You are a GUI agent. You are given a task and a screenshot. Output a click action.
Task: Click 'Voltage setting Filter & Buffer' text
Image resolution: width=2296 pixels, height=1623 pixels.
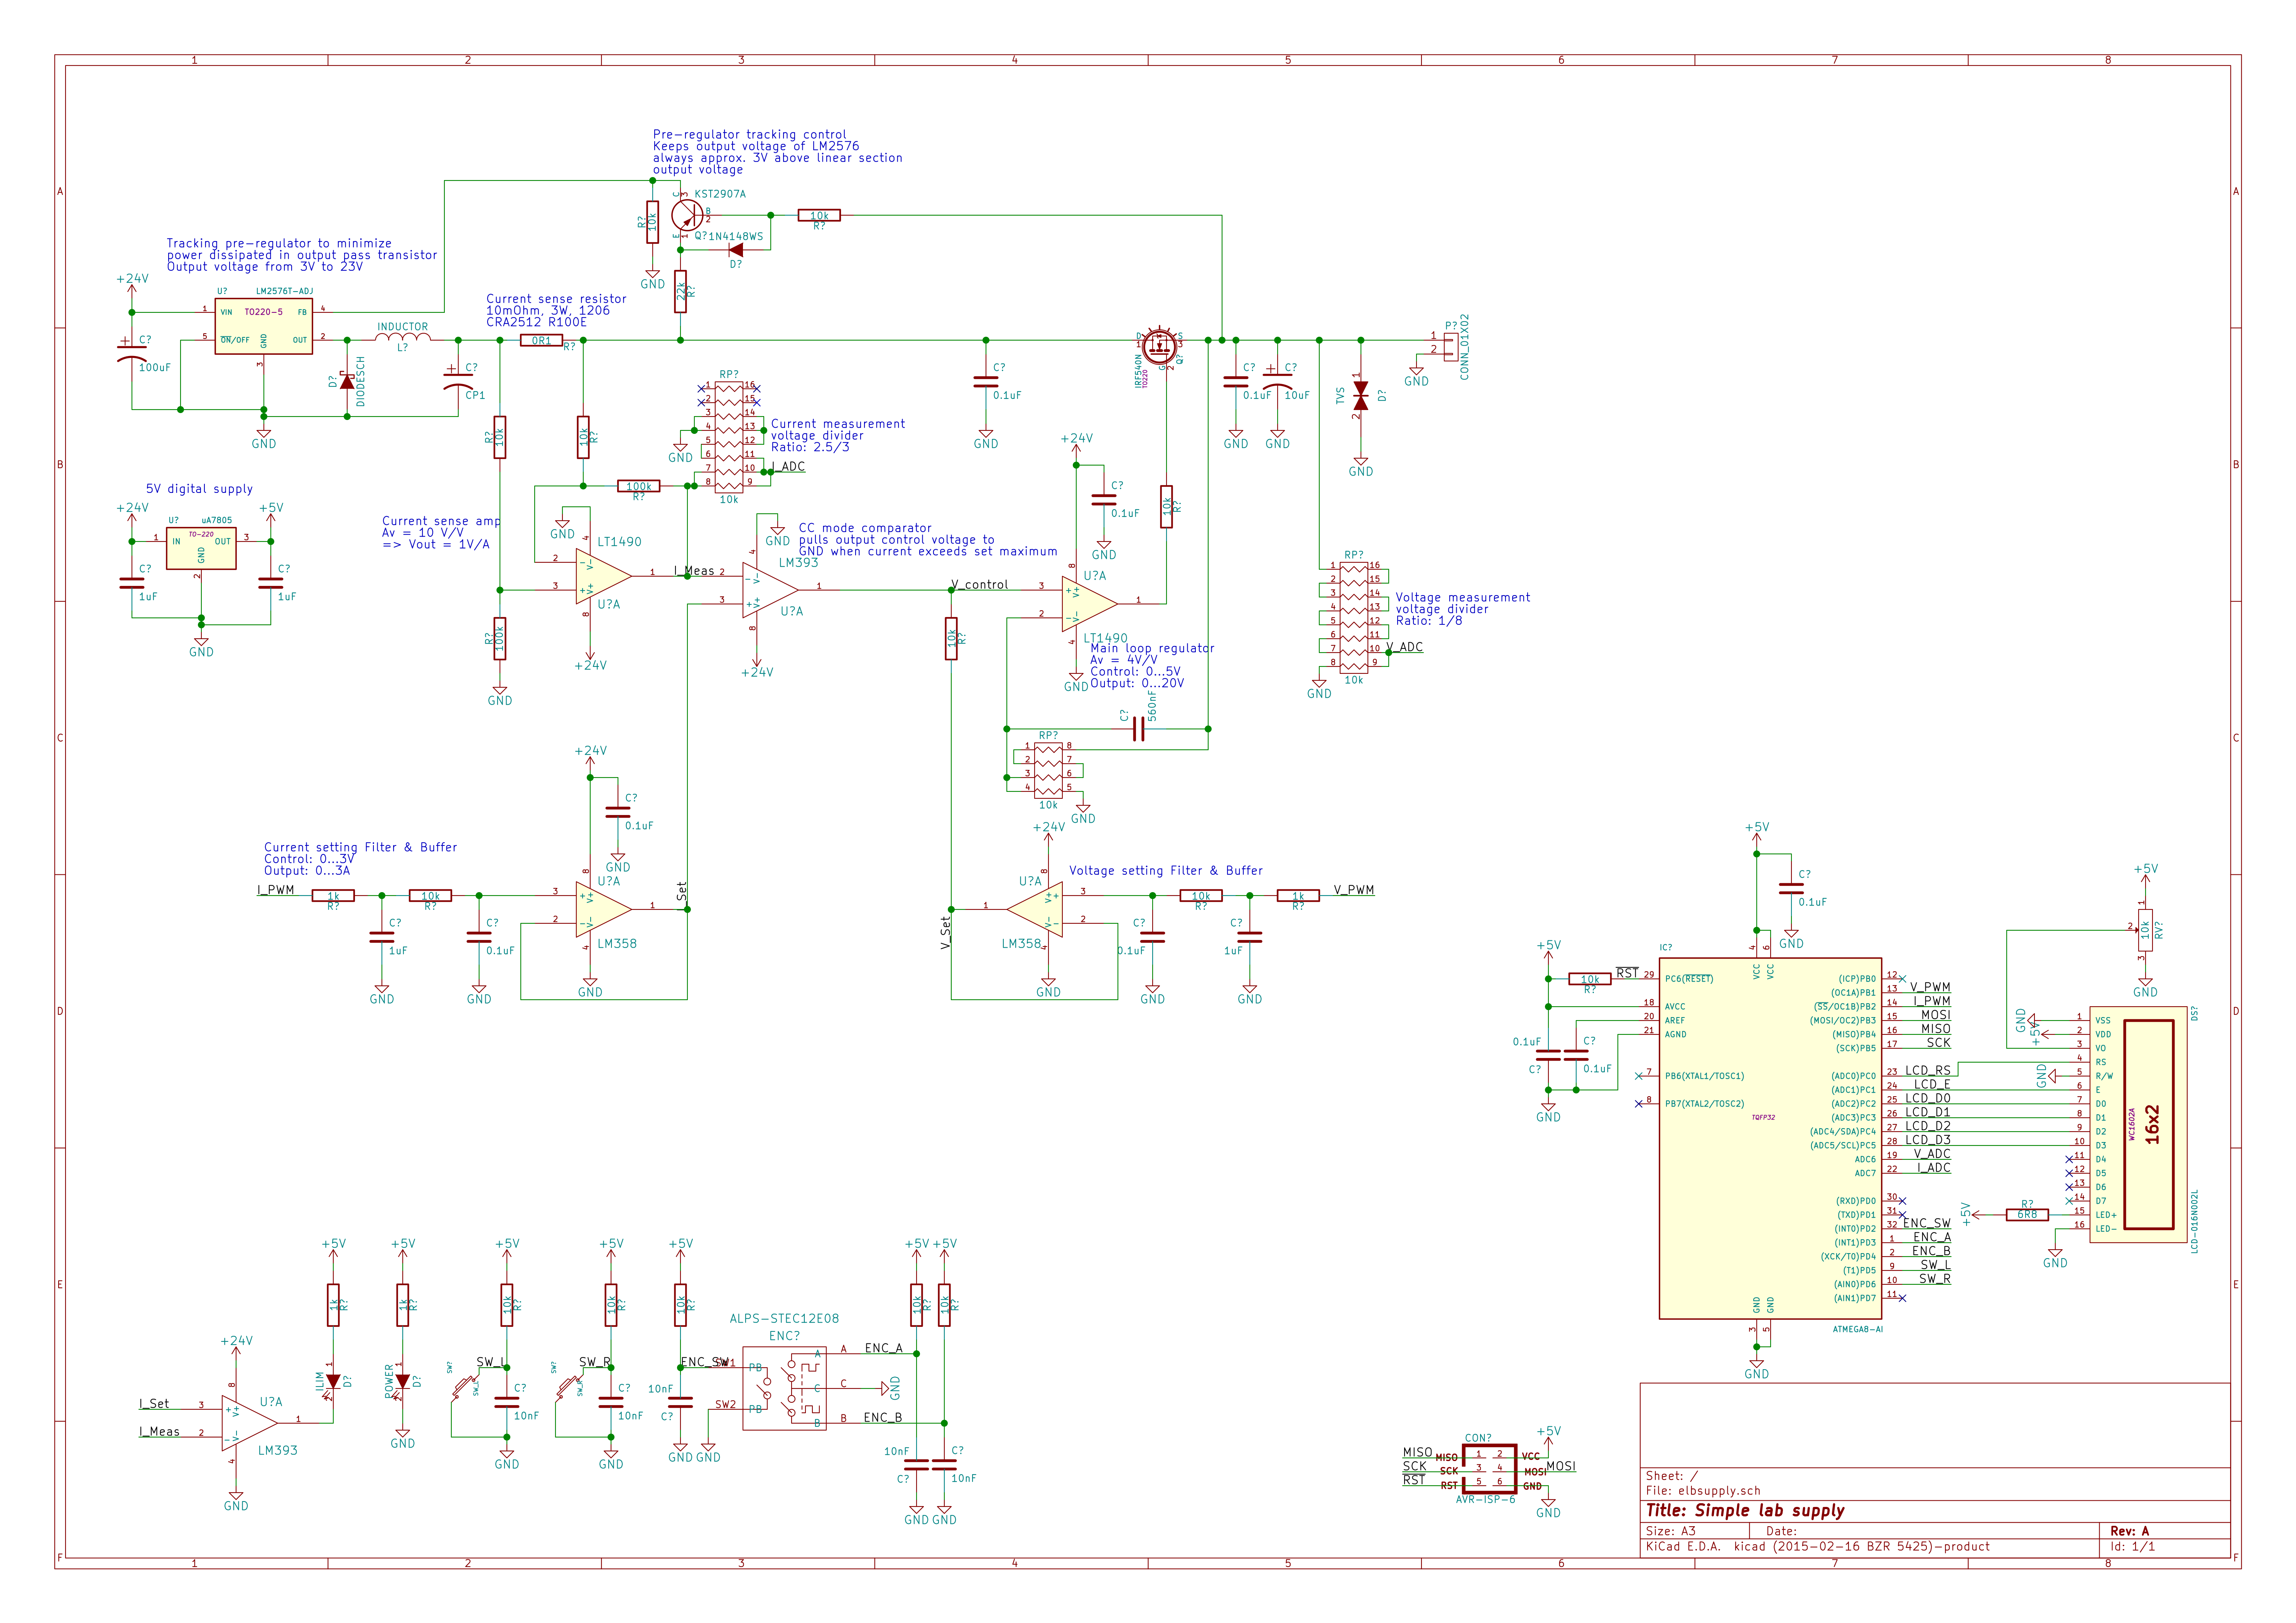click(1166, 871)
